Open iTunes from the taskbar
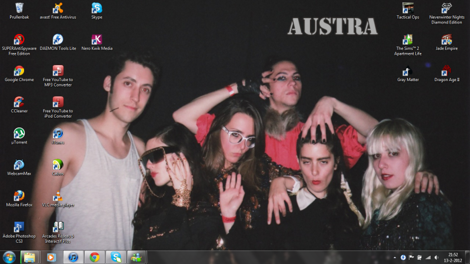The image size is (470, 264). [73, 258]
